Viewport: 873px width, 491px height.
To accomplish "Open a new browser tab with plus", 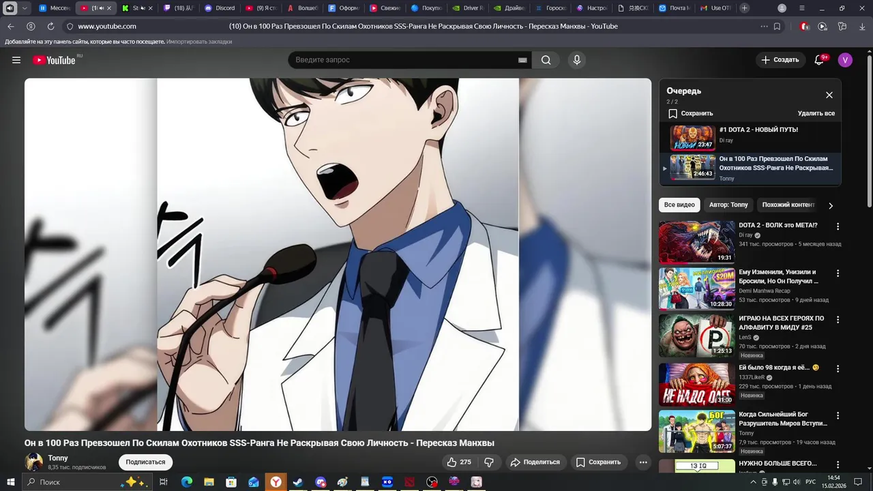I will [x=745, y=8].
